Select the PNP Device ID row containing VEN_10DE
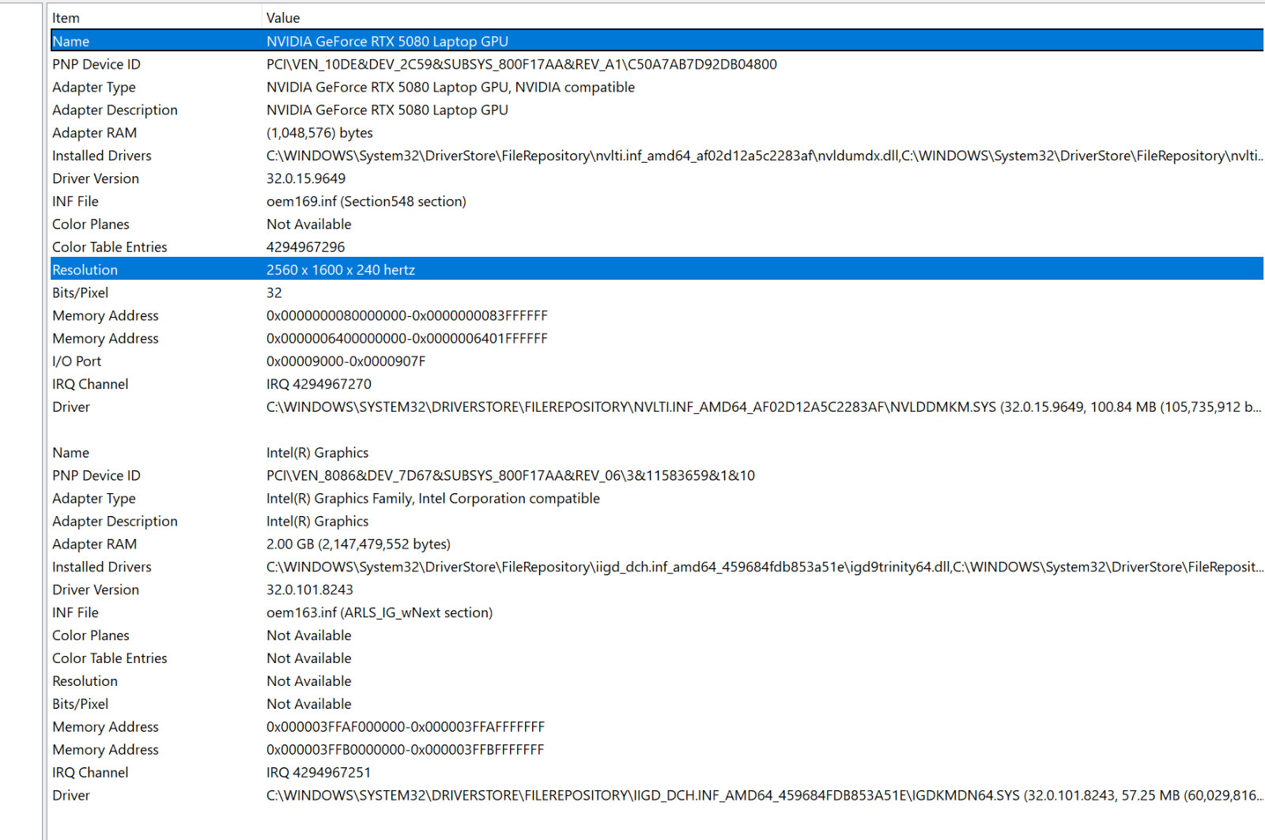1265x840 pixels. [x=657, y=64]
